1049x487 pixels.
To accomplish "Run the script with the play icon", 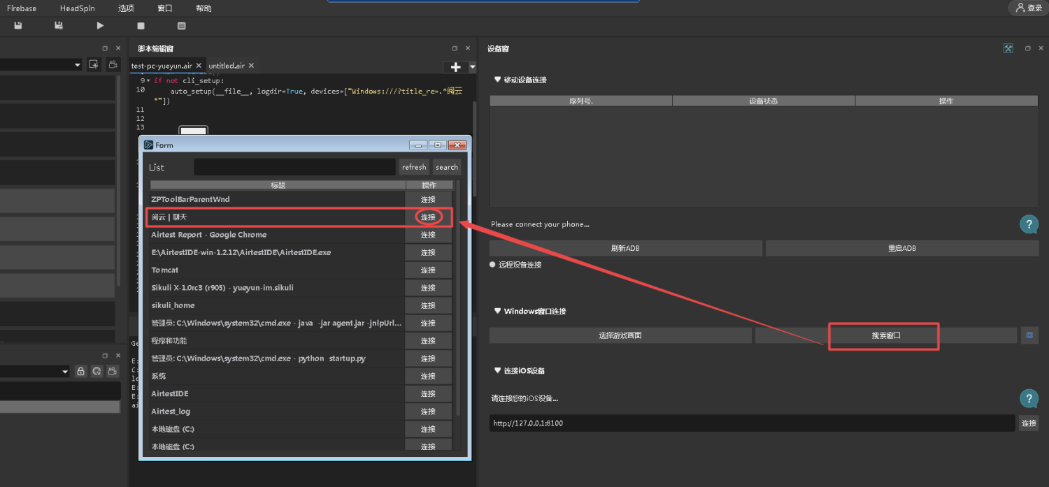I will point(100,26).
